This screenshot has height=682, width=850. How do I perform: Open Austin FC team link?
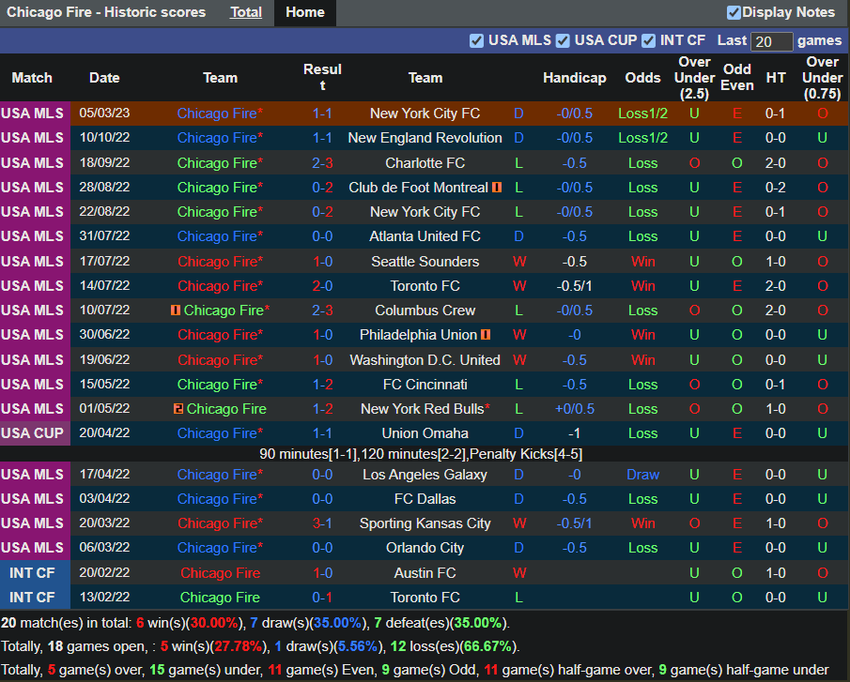tap(425, 572)
